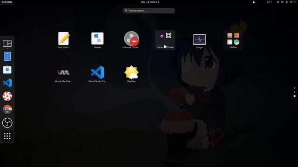Click the night mode moon indicator

click(254, 2)
